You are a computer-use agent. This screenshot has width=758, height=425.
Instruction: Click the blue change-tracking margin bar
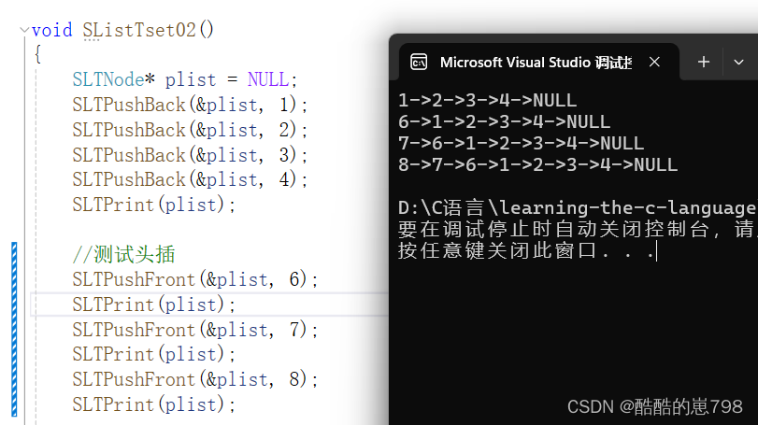pos(15,329)
